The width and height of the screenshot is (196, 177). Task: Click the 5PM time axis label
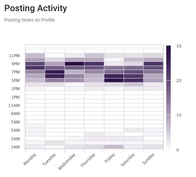point(16,81)
